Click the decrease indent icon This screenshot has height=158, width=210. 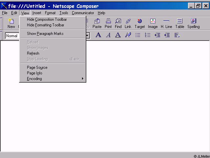click(x=157, y=35)
